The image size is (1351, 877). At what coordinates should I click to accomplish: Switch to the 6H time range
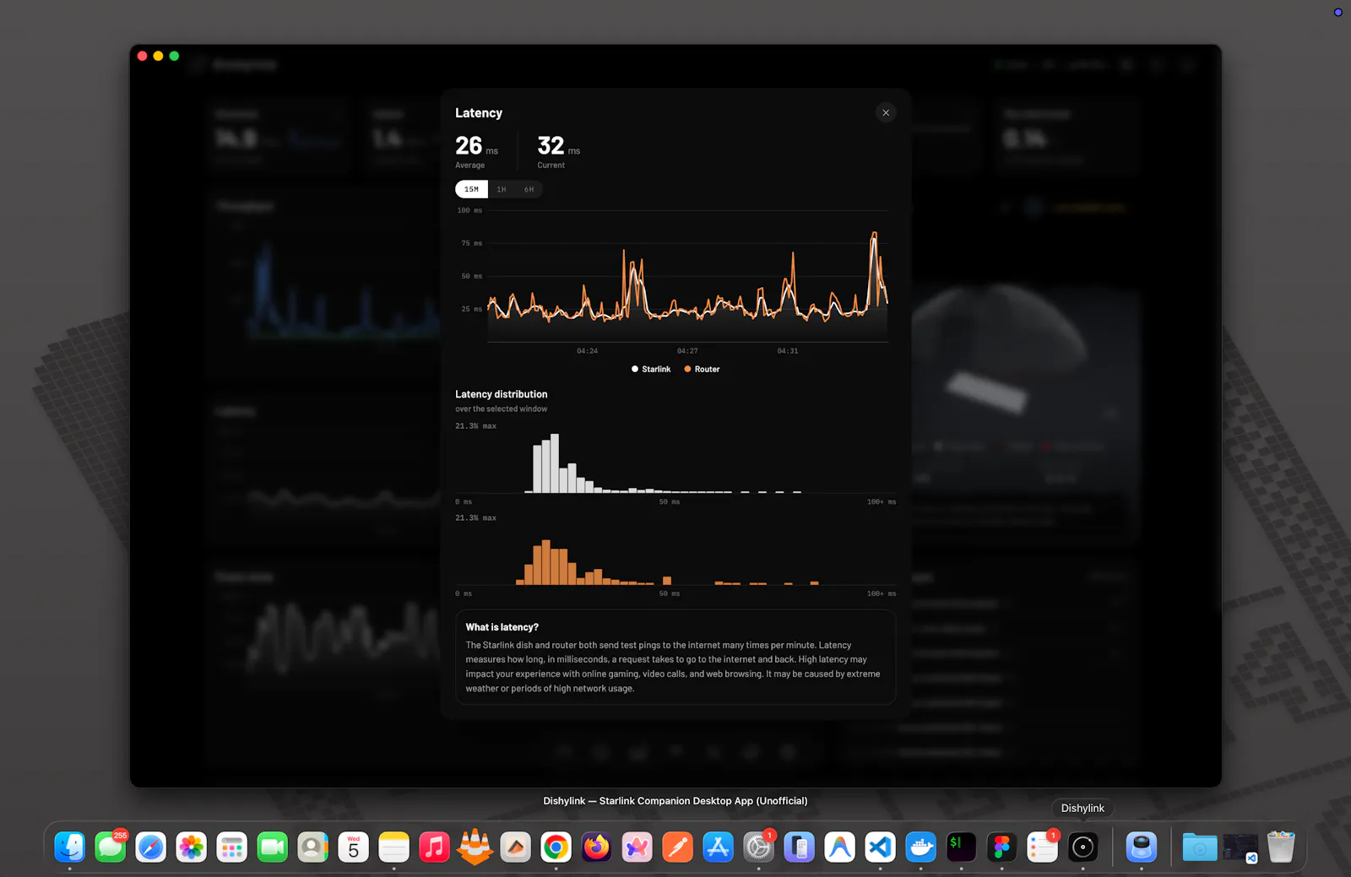529,189
